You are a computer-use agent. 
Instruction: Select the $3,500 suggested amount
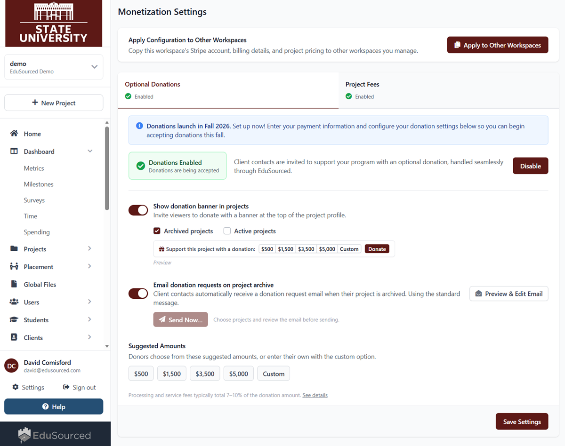pyautogui.click(x=205, y=374)
